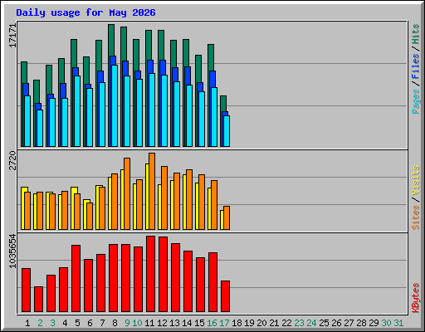Click the red KBytes bar for day 5
Image resolution: width=425 pixels, height=332 pixels.
76,278
